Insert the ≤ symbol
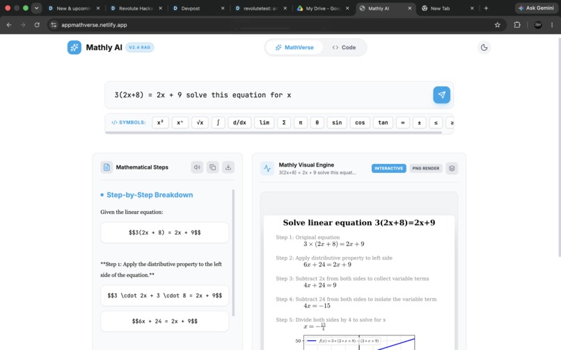Screen dimensions: 561x350 coord(436,122)
